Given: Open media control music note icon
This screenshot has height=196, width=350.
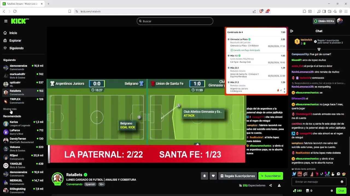Looking at the screenshot, I should pos(319,11).
